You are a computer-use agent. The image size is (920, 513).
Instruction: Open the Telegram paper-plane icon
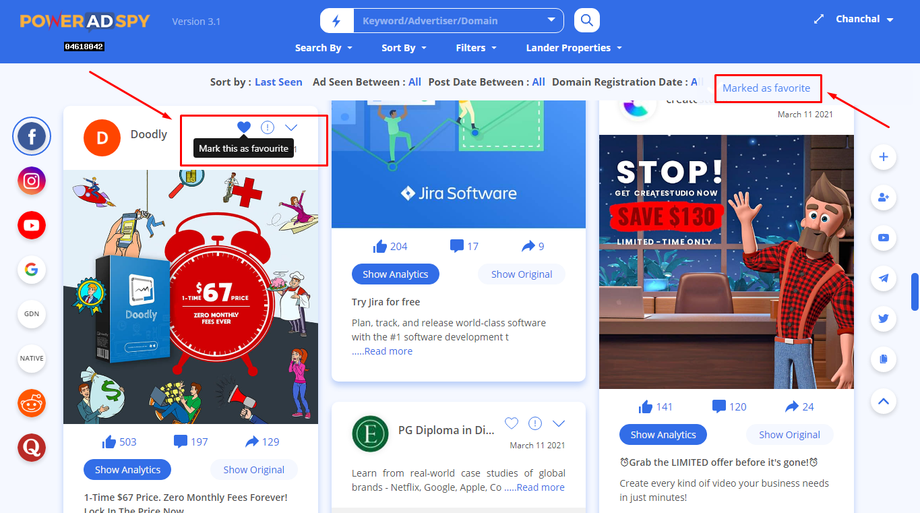point(884,278)
